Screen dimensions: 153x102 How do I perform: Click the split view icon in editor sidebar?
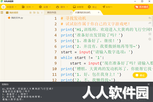[150, 34]
